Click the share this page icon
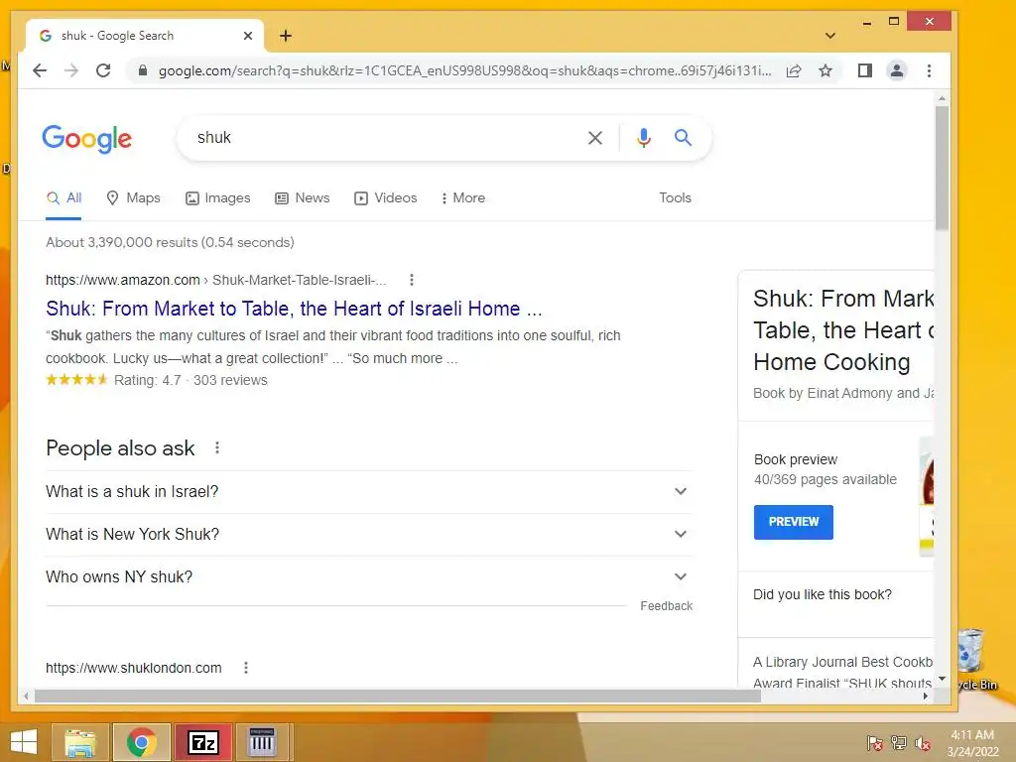1016x762 pixels. tap(794, 70)
